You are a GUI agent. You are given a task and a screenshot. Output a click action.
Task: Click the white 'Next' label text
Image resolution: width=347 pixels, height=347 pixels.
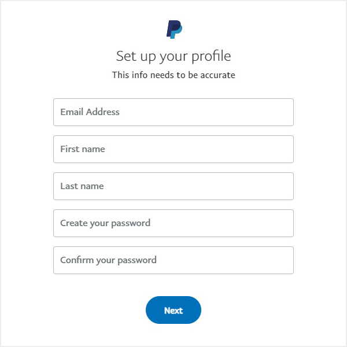[173, 311]
